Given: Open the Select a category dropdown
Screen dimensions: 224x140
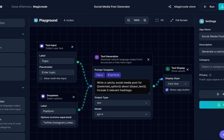Looking at the screenshot, I should coord(212,67).
